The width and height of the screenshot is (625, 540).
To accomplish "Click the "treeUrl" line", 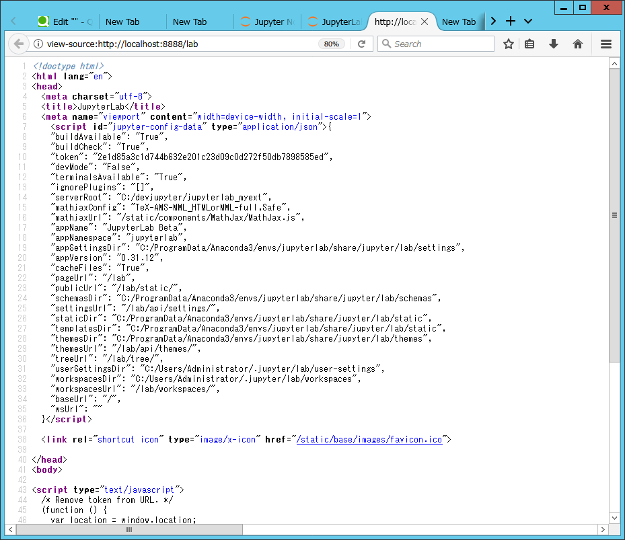I will click(107, 358).
